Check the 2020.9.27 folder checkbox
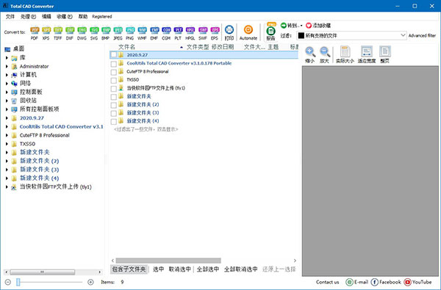Image resolution: width=441 pixels, height=290 pixels. (x=113, y=55)
